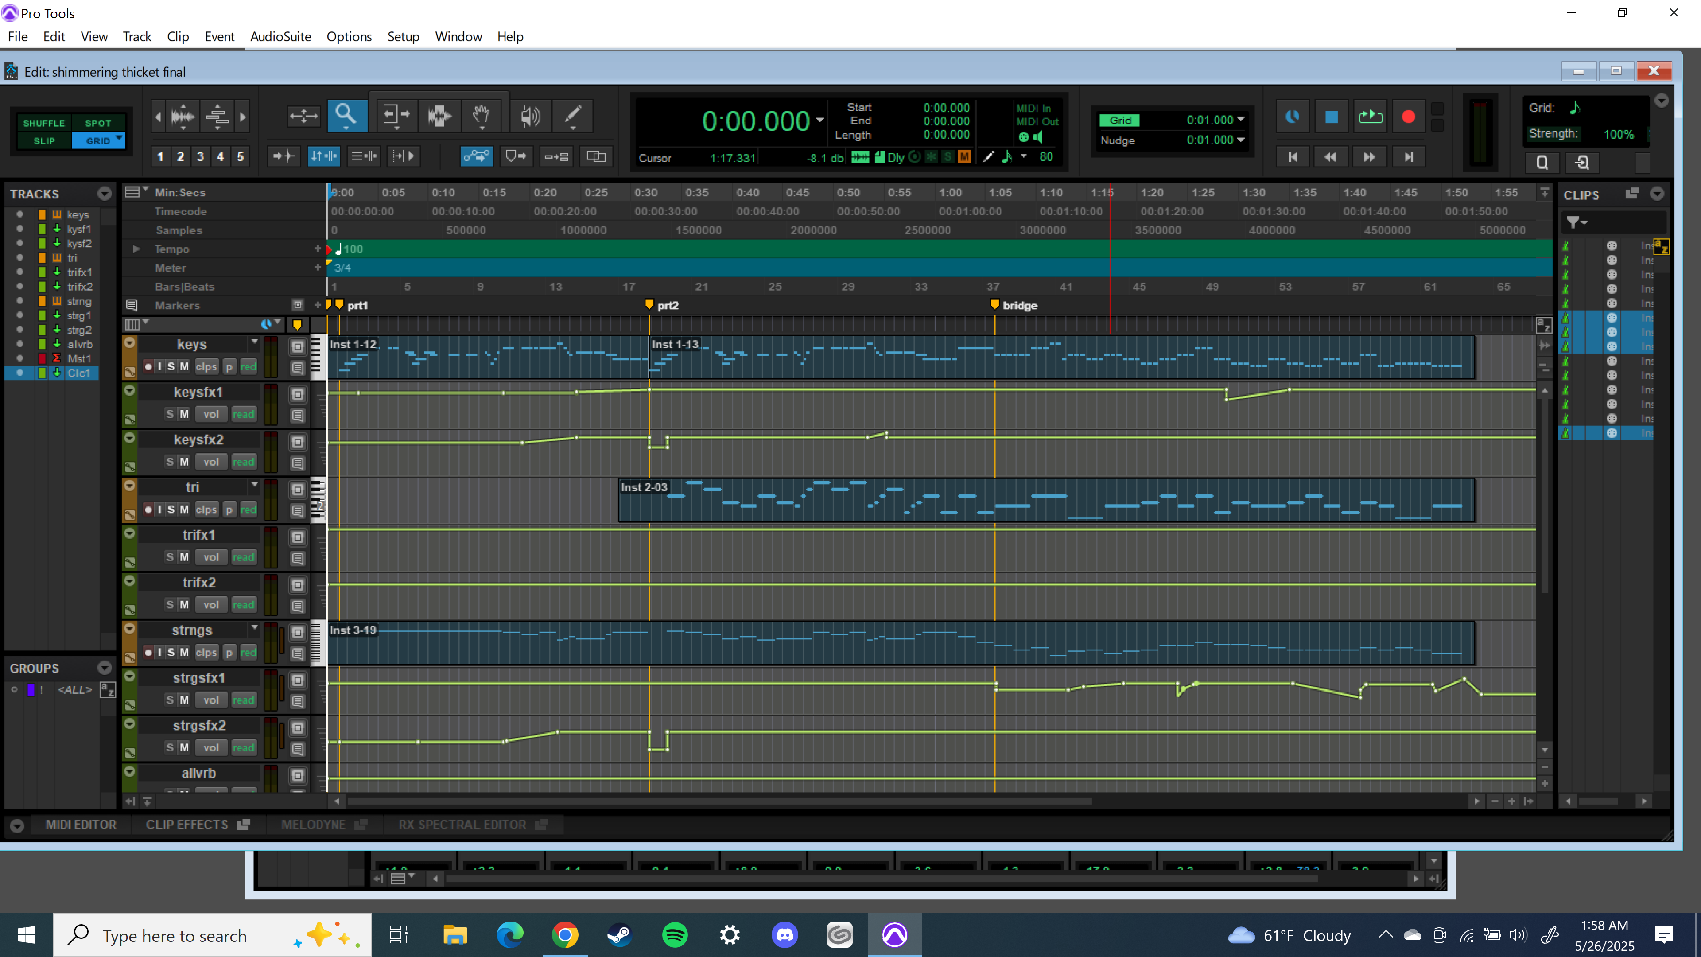Open the File menu
Viewport: 1701px width, 957px height.
click(18, 36)
